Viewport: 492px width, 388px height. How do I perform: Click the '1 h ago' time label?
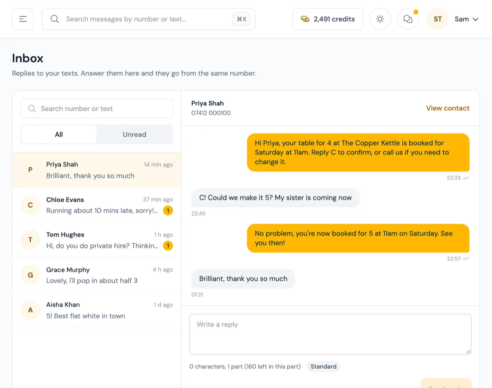(164, 235)
